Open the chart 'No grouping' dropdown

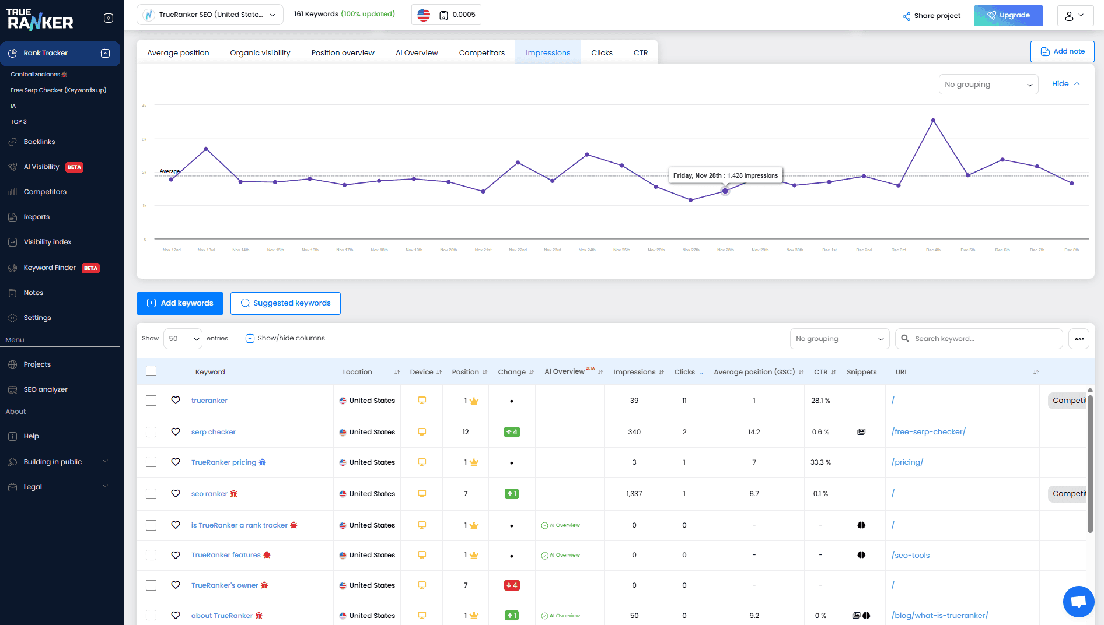[988, 85]
